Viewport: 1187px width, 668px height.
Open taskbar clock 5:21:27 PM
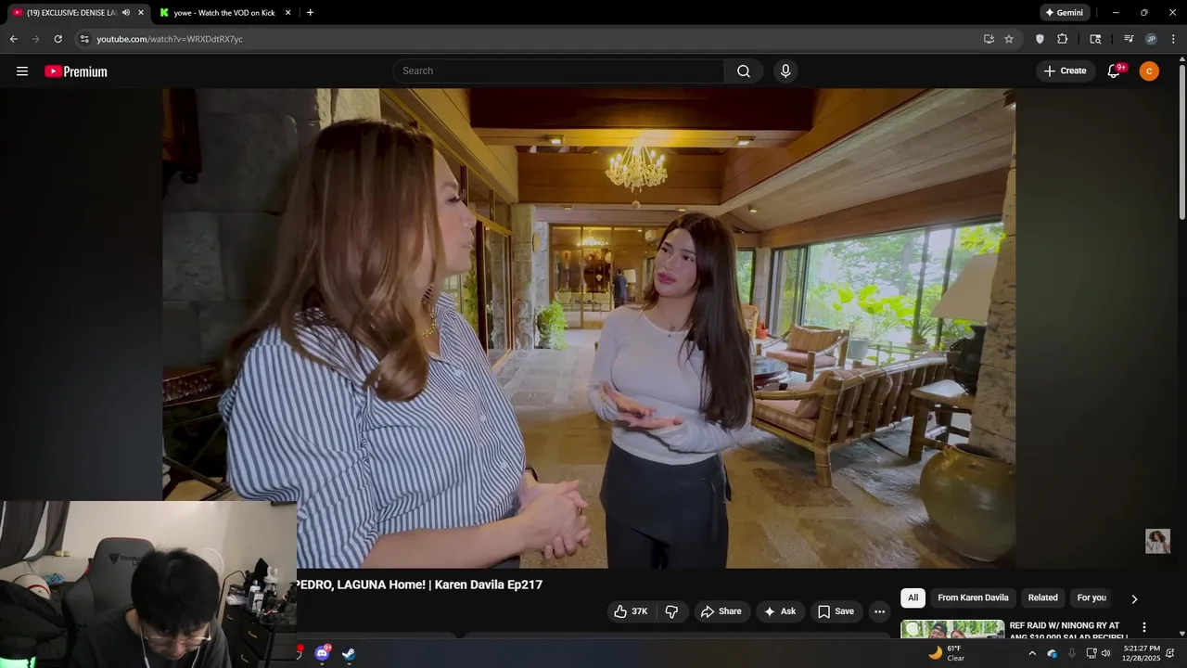[x=1141, y=653]
